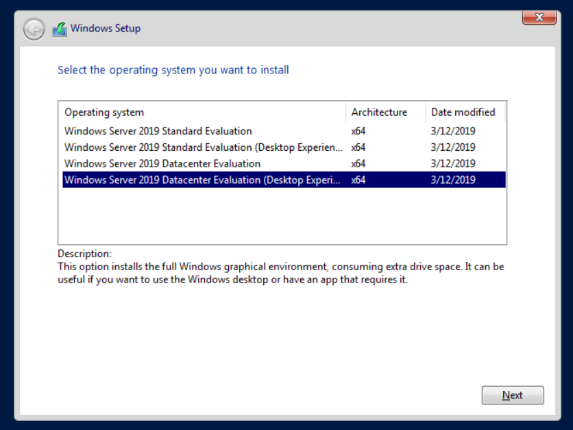This screenshot has width=573, height=430.
Task: Click date in Standard Desktop Experience row
Action: coord(453,147)
